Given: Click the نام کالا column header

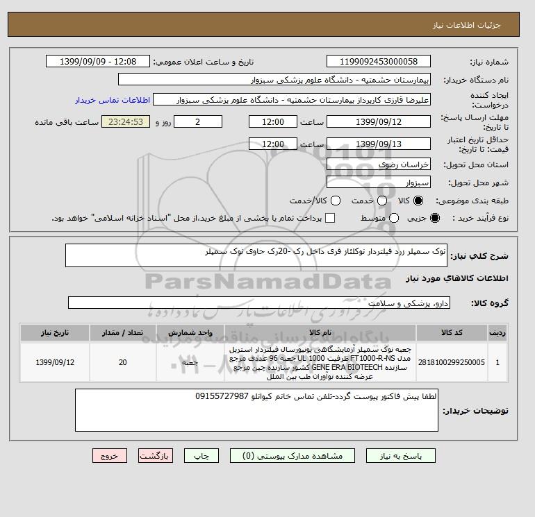Looking at the screenshot, I should click(x=320, y=332).
